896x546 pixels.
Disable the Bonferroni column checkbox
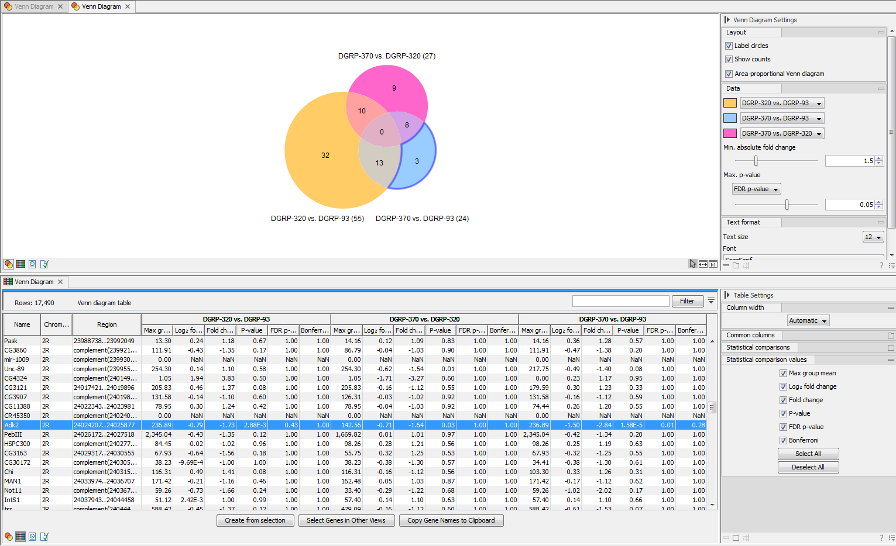783,440
